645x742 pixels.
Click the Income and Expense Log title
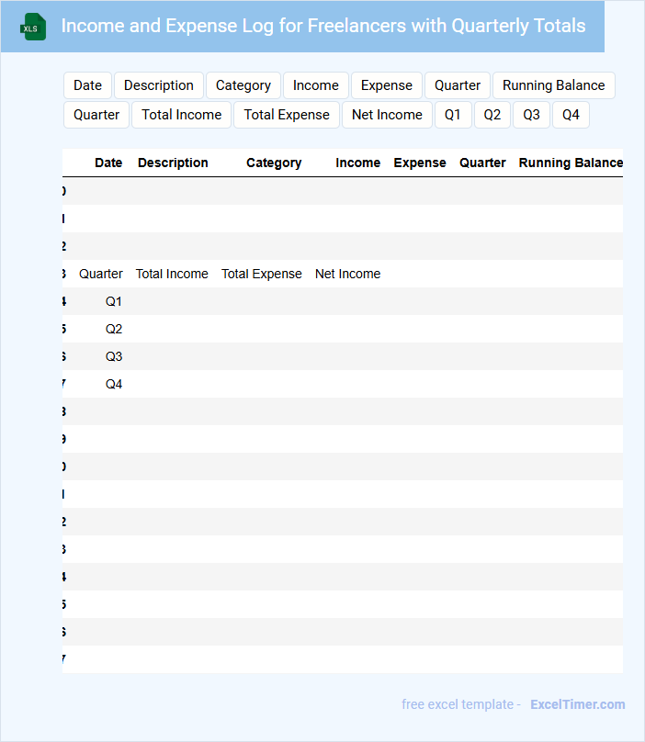click(323, 26)
